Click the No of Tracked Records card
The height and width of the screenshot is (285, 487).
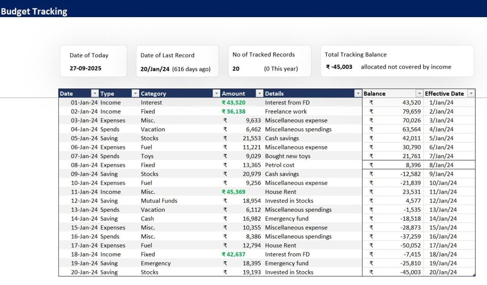[270, 61]
